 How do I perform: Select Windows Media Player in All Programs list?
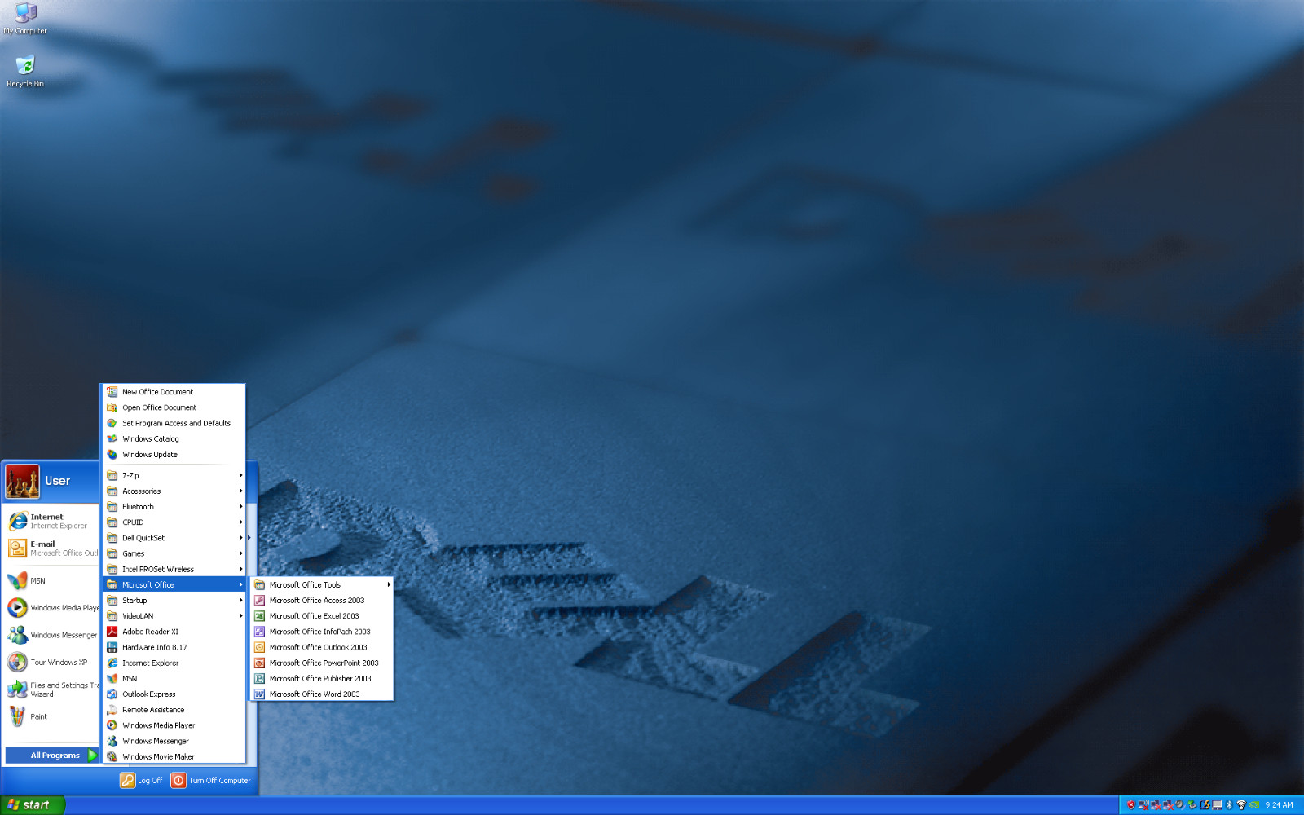coord(174,725)
